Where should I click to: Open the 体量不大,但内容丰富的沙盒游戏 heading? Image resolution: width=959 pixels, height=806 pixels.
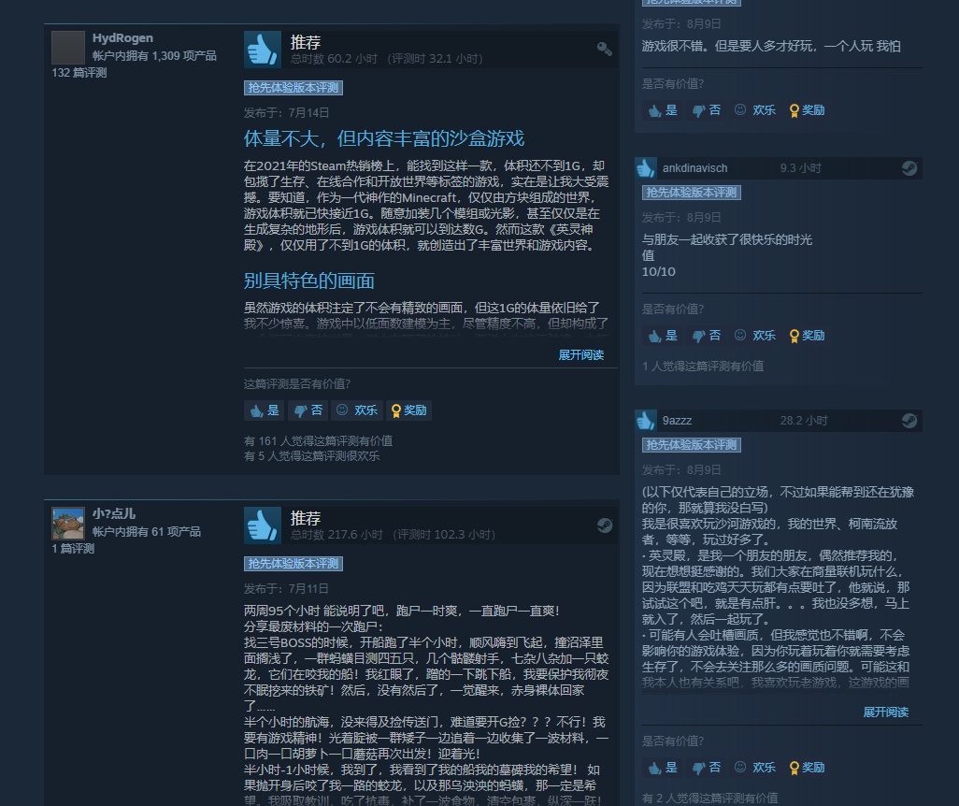click(384, 138)
